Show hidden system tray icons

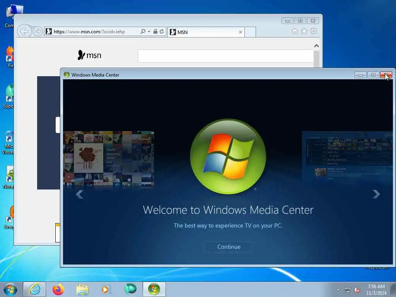pos(338,290)
